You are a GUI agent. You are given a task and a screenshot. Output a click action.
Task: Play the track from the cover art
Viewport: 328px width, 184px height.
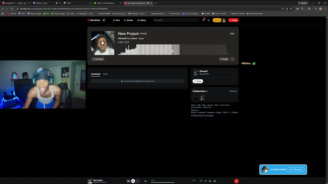[x=102, y=43]
